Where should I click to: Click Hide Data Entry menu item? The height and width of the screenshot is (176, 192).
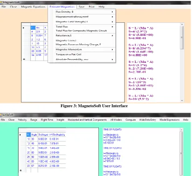(x=148, y=120)
